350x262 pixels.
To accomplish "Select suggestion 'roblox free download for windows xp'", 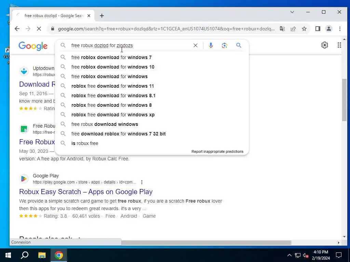I will pyautogui.click(x=152, y=115).
